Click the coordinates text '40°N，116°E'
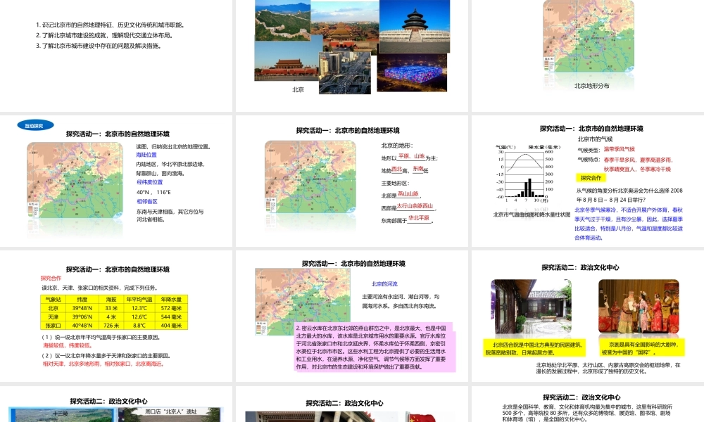This screenshot has height=422, width=704. click(x=153, y=192)
